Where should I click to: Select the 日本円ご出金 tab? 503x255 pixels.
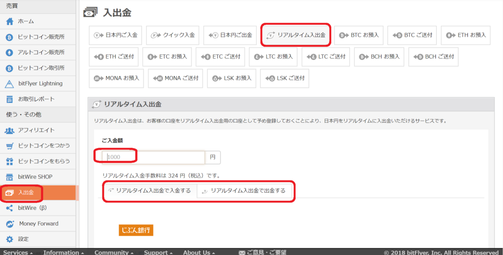point(230,35)
